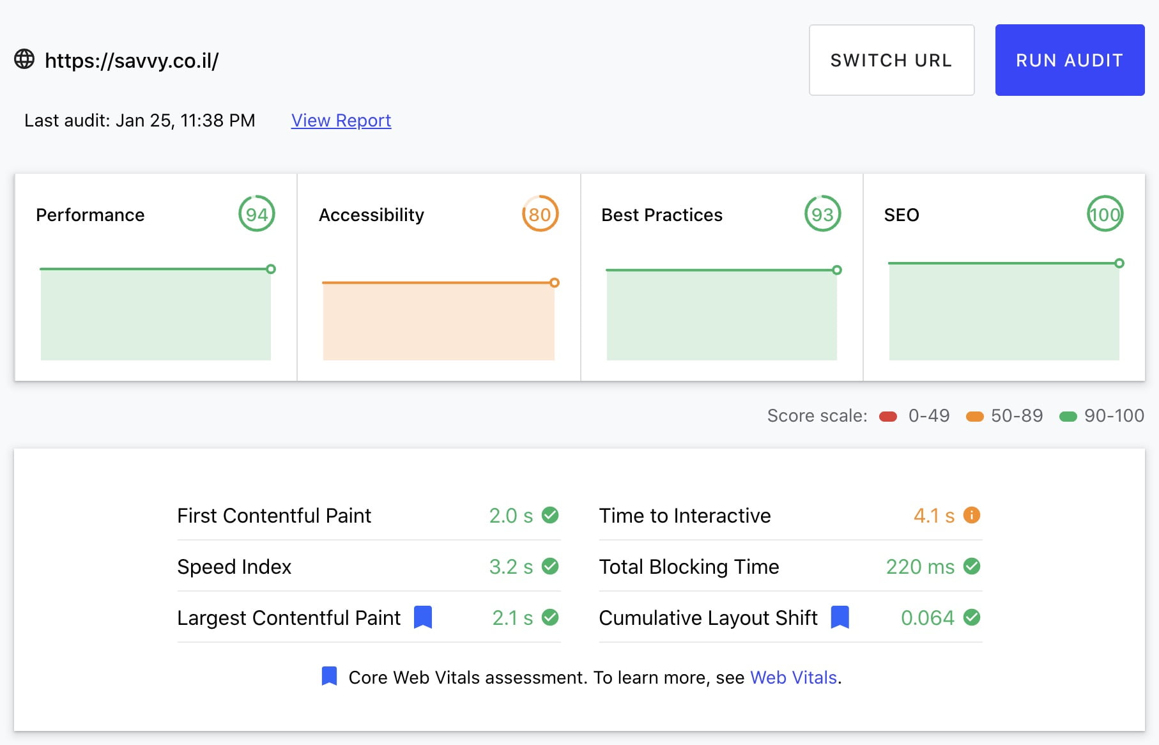Click the 3.2 s value
The width and height of the screenshot is (1159, 745).
click(511, 567)
